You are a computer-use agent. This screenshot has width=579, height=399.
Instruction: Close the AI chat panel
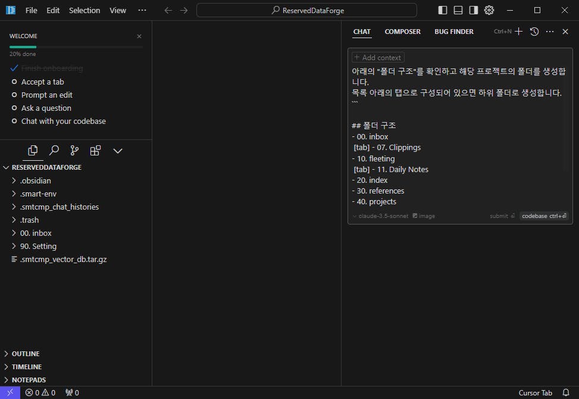coord(565,32)
